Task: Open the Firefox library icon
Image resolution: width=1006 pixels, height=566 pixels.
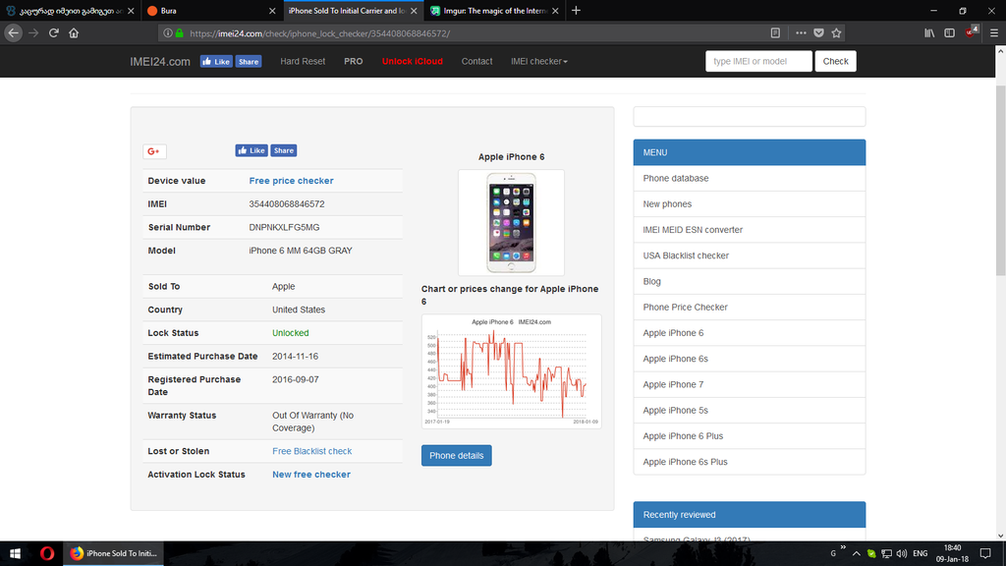Action: (929, 32)
